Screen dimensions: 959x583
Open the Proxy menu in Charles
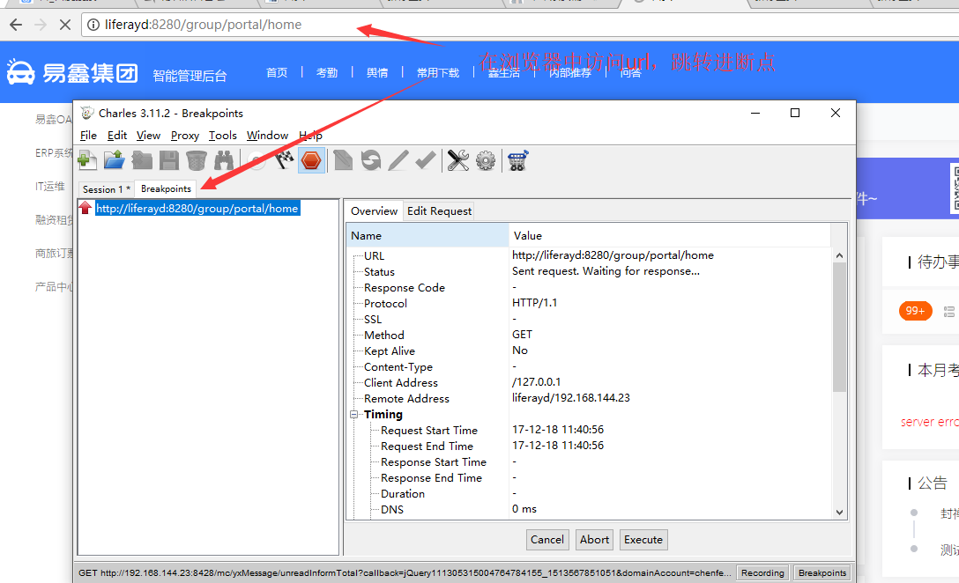tap(185, 135)
